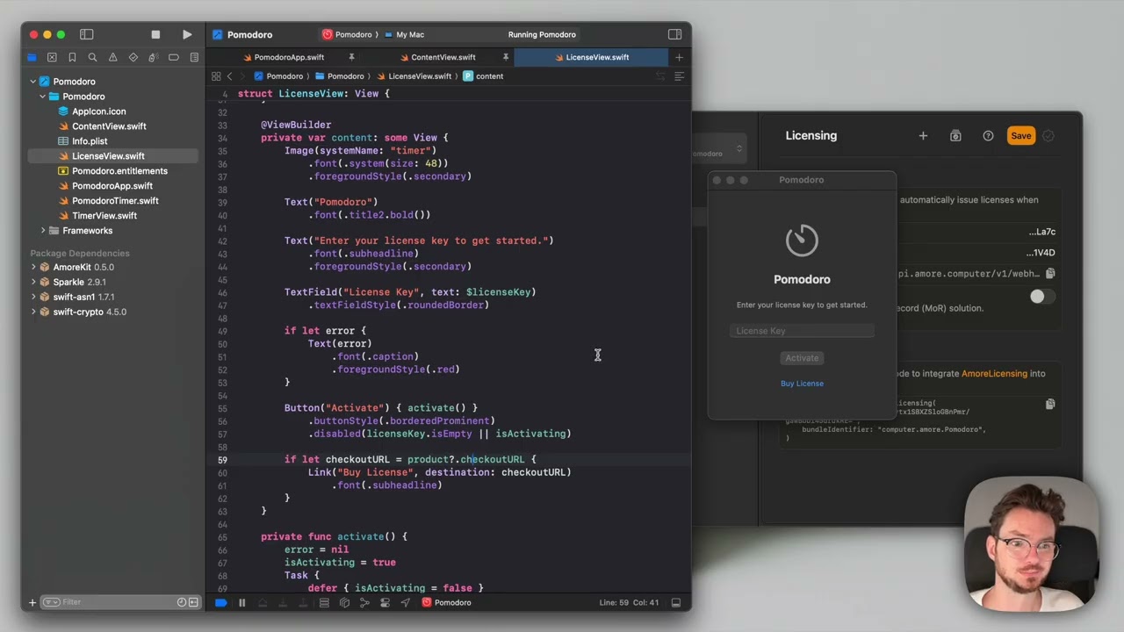Open Pomodoro.entitlements file
Viewport: 1124px width, 632px height.
coord(119,171)
